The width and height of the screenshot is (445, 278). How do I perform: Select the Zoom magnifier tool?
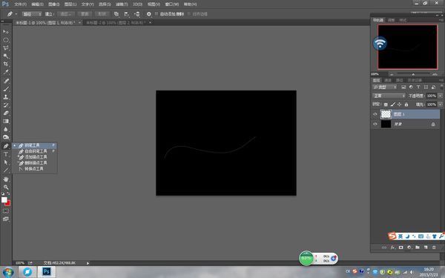[x=6, y=188]
